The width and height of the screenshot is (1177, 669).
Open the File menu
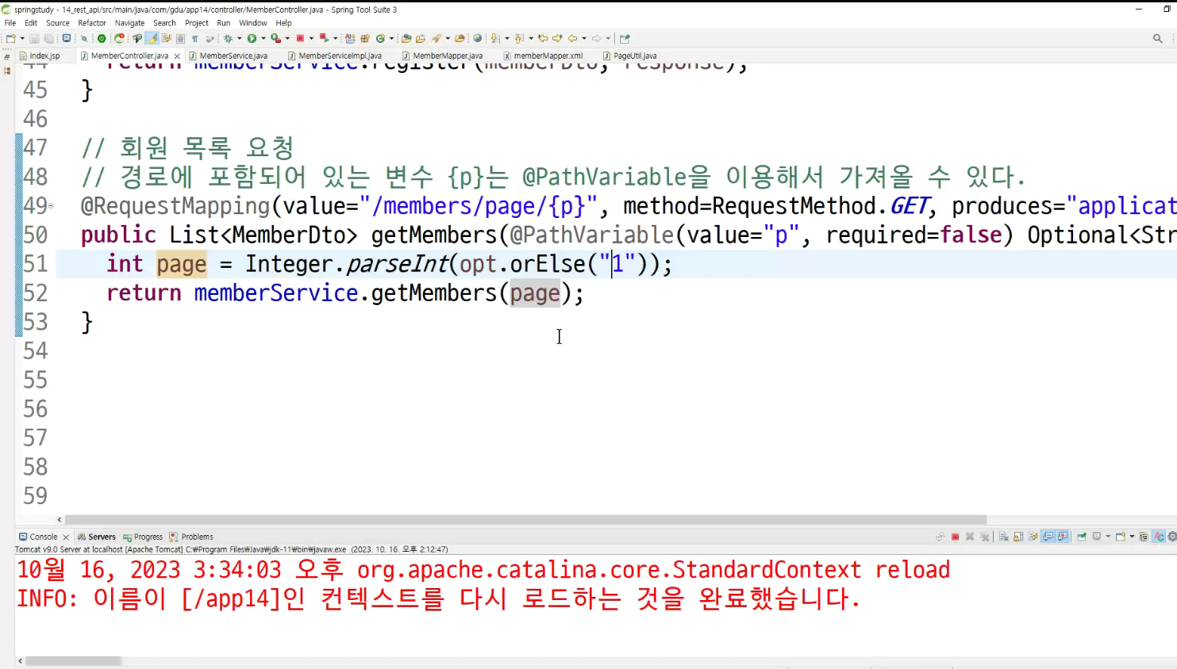click(x=10, y=23)
